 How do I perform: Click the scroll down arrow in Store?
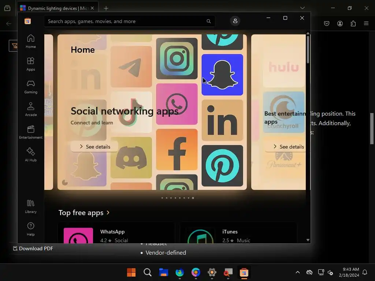coord(308,240)
